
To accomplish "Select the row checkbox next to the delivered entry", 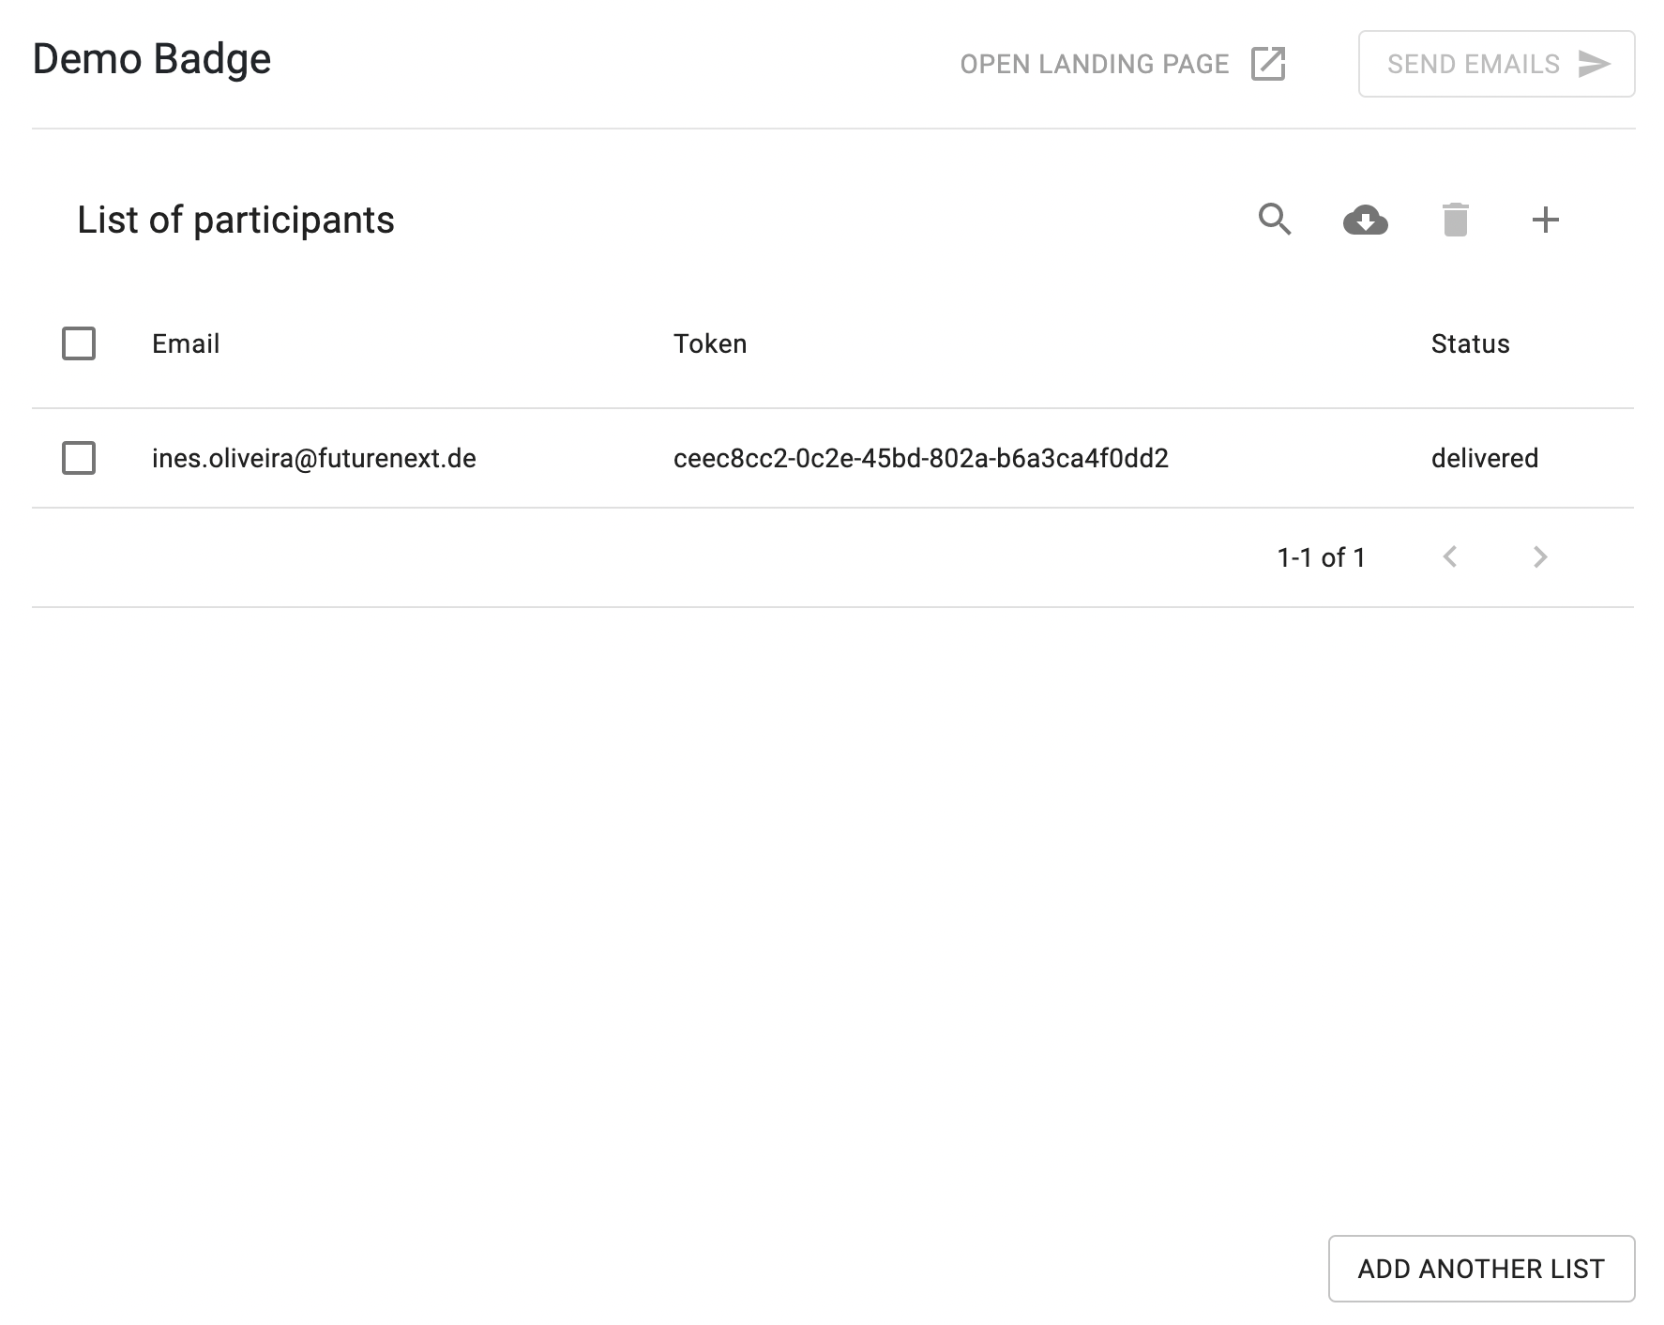I will coord(79,458).
